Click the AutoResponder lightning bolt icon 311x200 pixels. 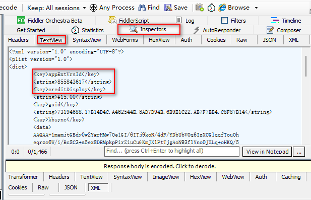[x=197, y=30]
